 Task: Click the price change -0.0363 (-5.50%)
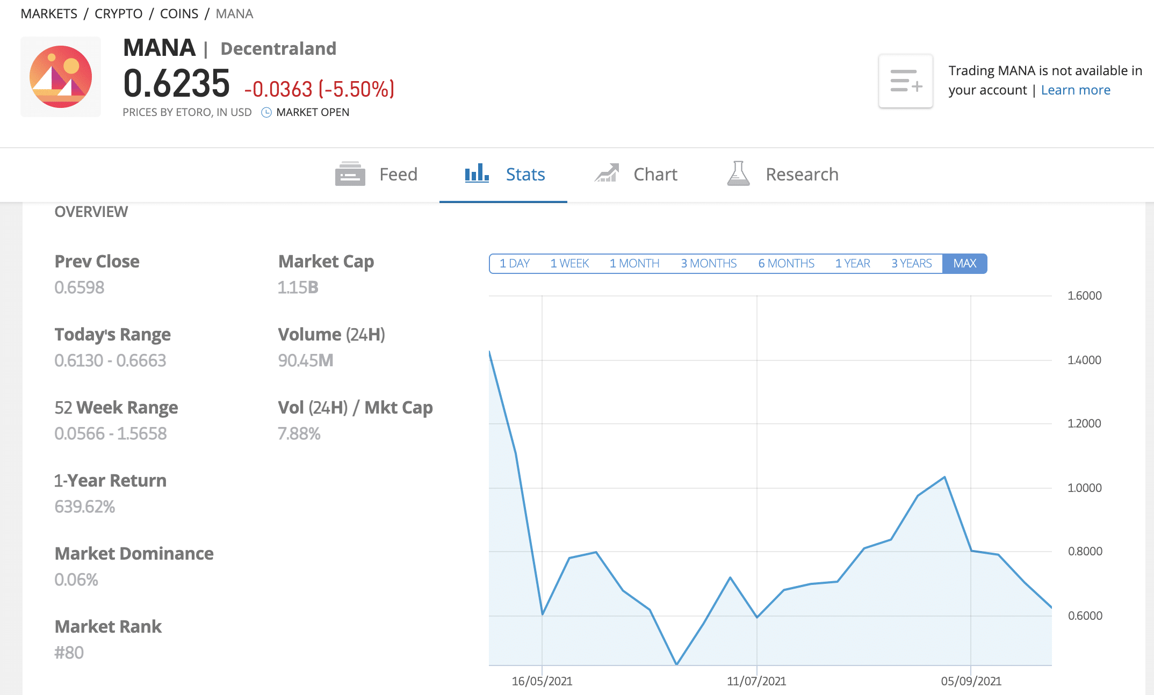tap(319, 89)
